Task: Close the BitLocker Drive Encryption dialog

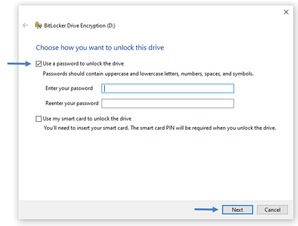Action: 286,12
